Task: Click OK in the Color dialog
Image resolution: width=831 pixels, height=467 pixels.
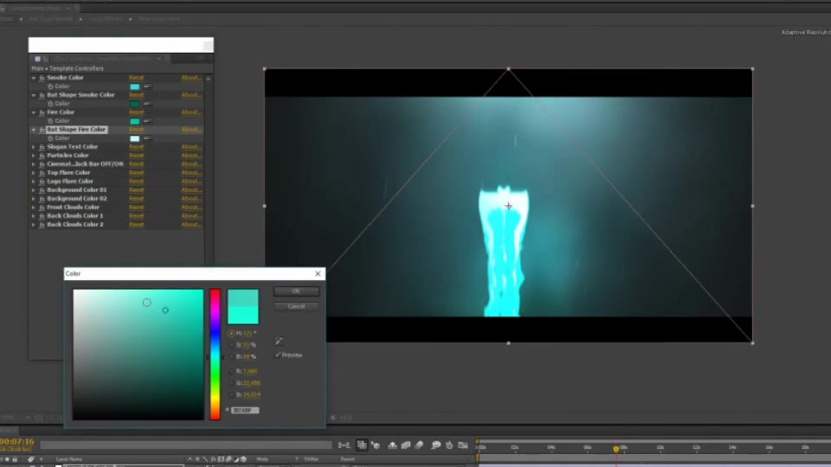Action: click(x=296, y=291)
